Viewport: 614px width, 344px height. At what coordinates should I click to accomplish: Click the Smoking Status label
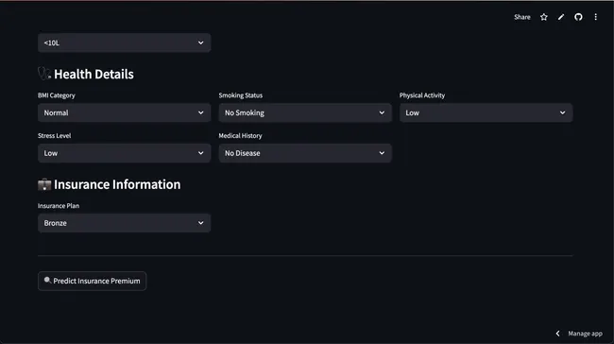[x=241, y=95]
